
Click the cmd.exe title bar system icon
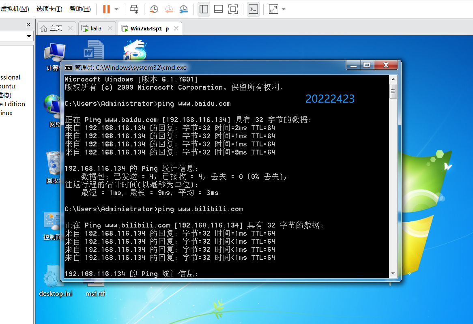click(69, 68)
